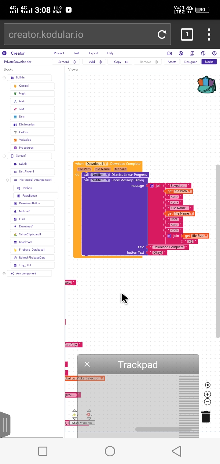Select Download1 in component tree
The image size is (220, 464).
pyautogui.click(x=32, y=227)
